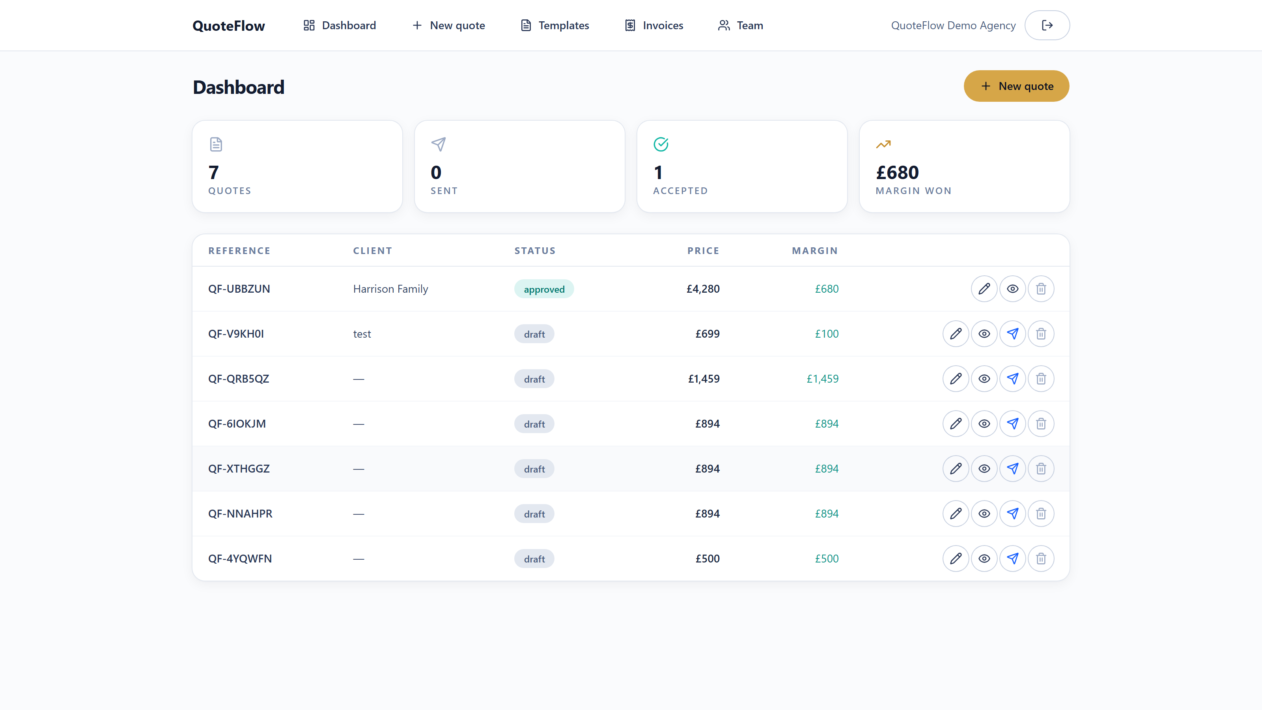Edit quote QF-NNAHPR with pencil icon

coord(955,514)
